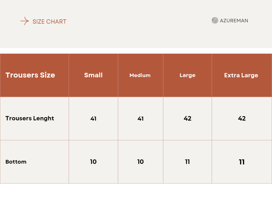Click the Azureman spiral logo icon

215,20
